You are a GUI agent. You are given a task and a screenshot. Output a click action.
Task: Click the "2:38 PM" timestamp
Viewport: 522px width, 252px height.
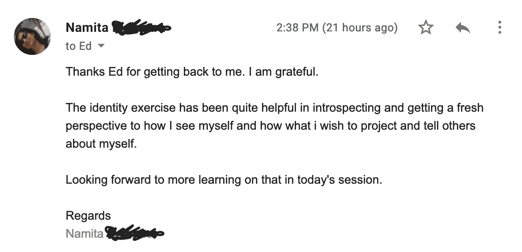(297, 28)
